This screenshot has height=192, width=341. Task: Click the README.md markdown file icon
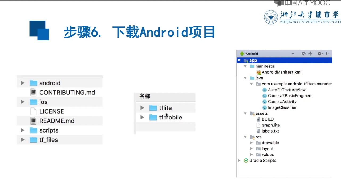33,121
